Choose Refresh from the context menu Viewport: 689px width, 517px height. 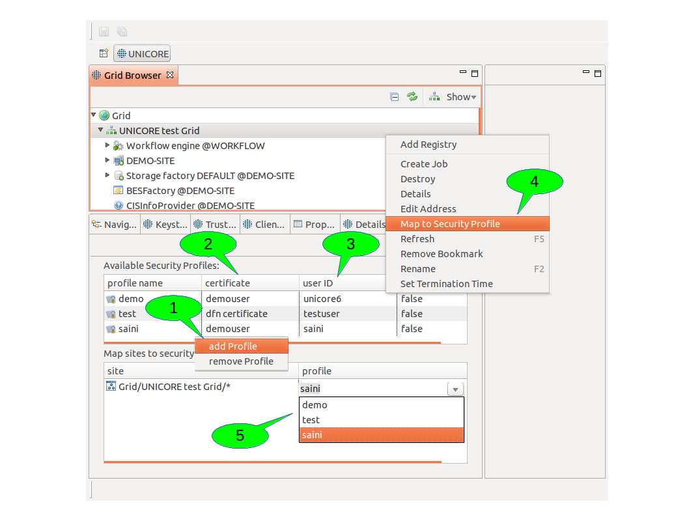tap(468, 238)
